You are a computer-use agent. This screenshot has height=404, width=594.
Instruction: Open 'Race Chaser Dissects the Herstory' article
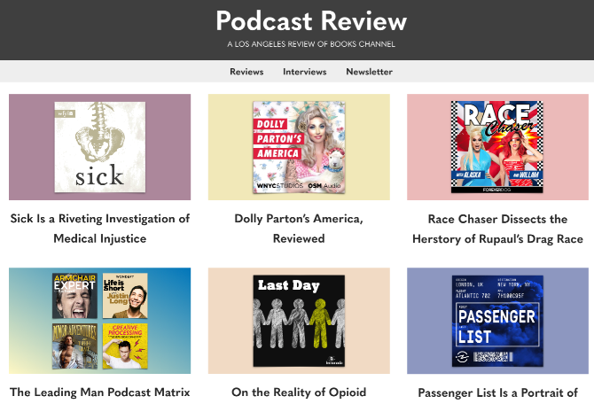pos(497,229)
